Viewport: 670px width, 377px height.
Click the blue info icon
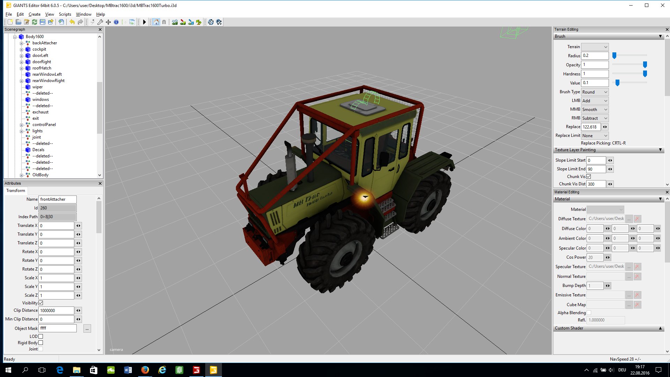coord(116,22)
